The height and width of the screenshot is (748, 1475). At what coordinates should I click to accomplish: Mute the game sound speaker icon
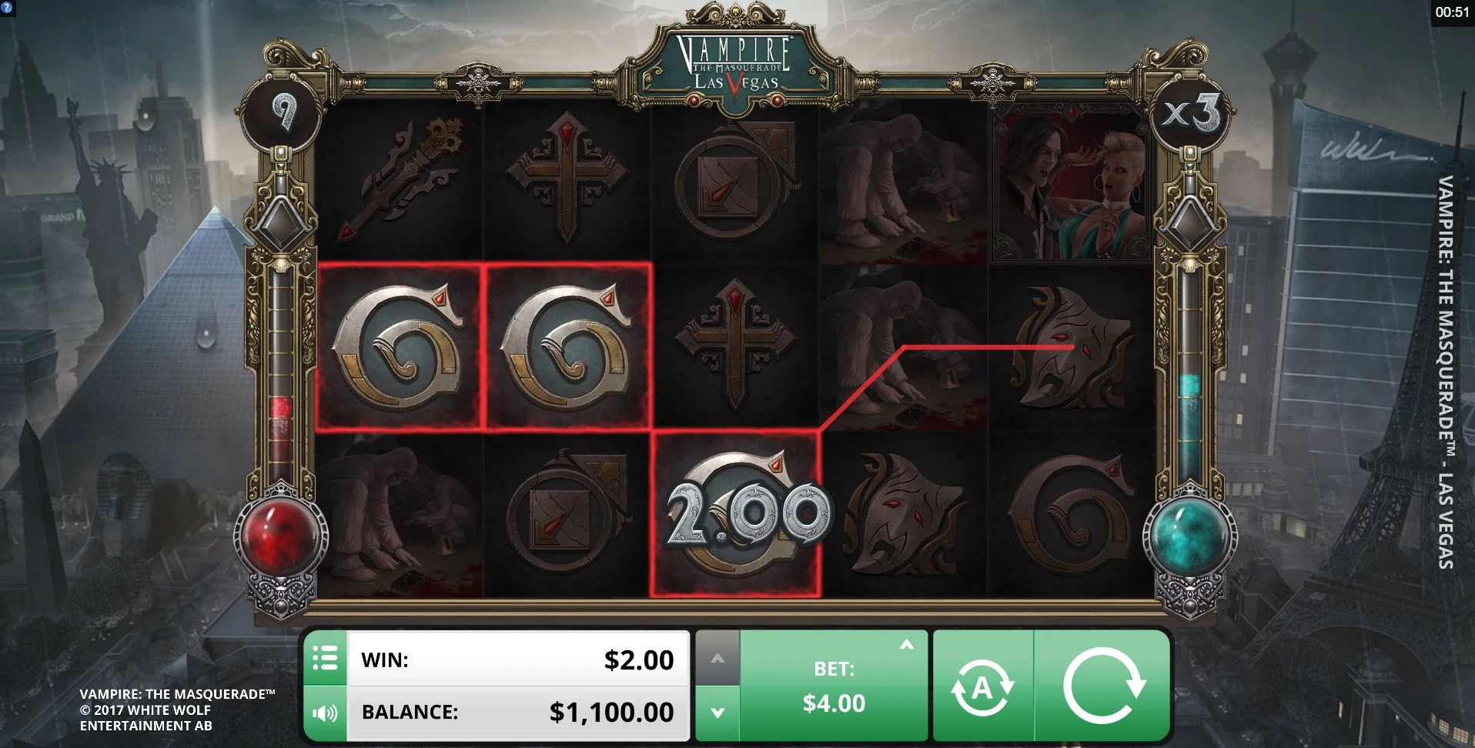[325, 713]
